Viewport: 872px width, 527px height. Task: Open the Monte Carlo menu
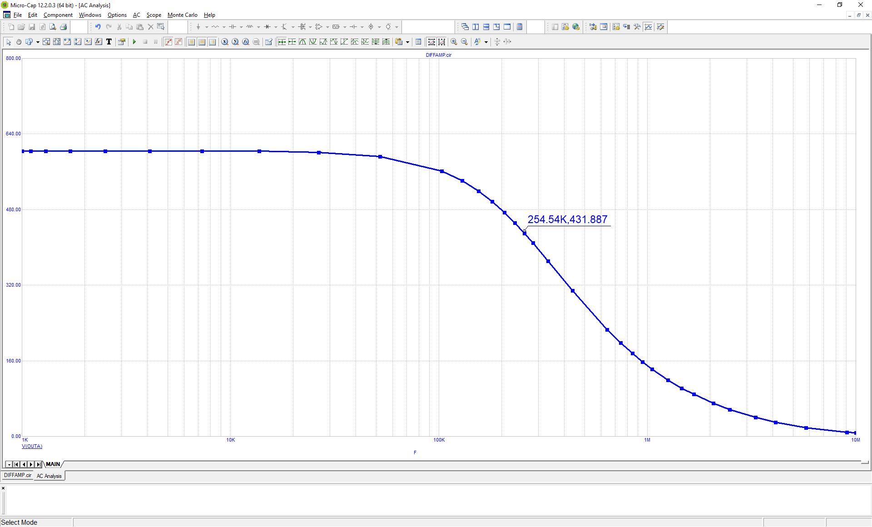[183, 15]
